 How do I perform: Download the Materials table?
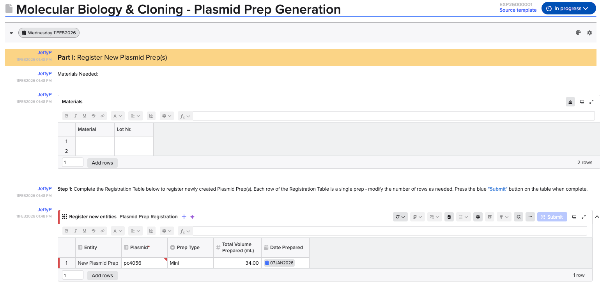pyautogui.click(x=570, y=102)
